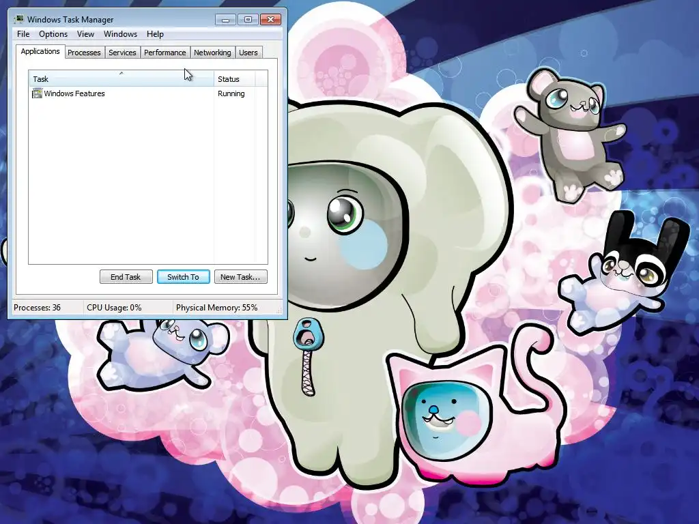Select the Windows Features task row
This screenshot has width=699, height=524.
(148, 93)
